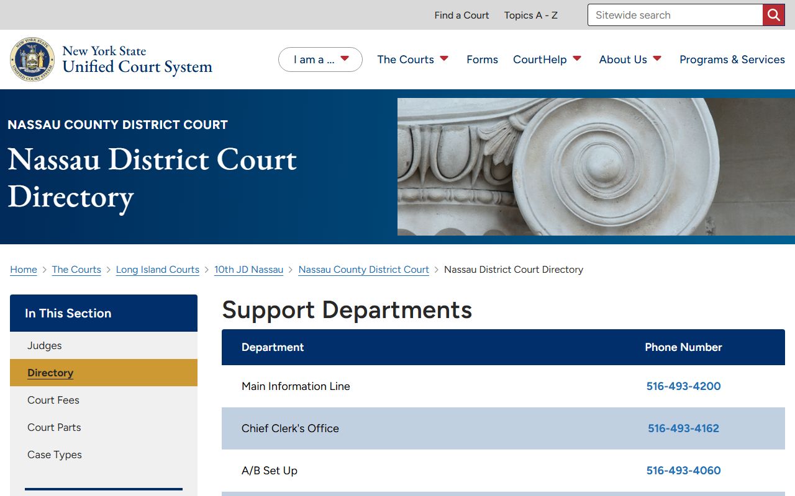Click the 'Phone Number' column header
Screen dimensions: 795x496
683,347
